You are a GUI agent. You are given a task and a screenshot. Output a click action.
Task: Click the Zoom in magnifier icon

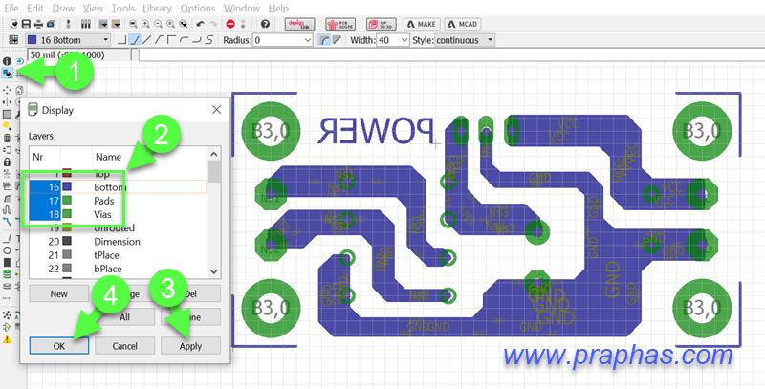pos(145,24)
